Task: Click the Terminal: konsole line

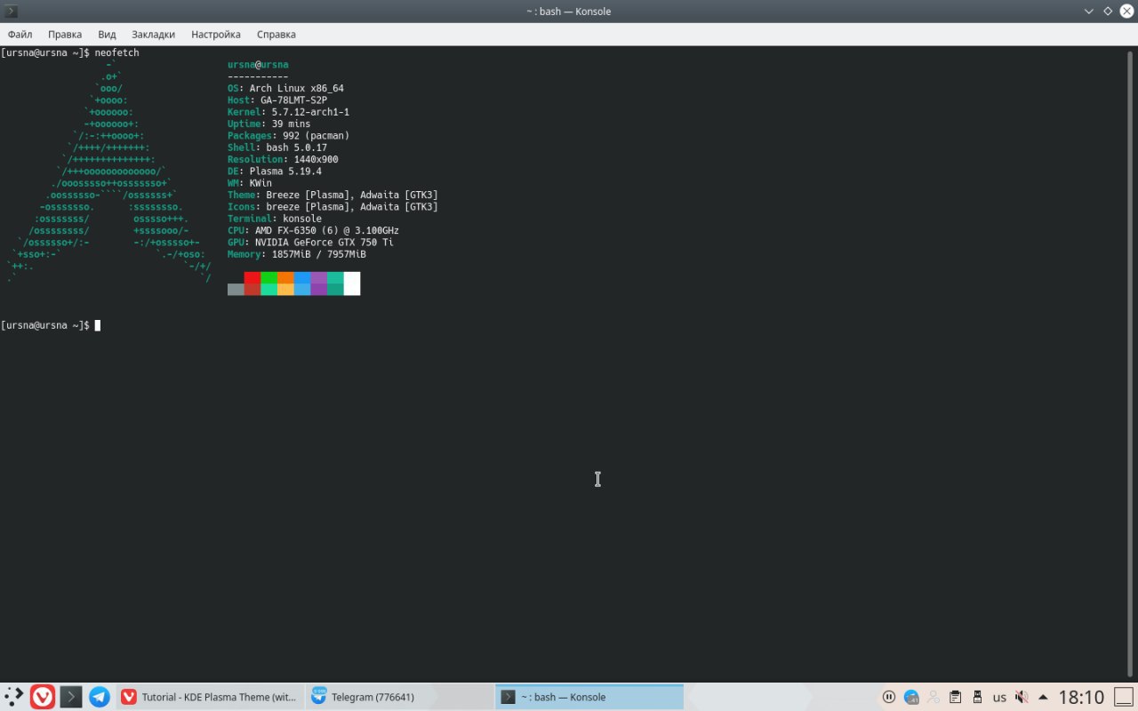Action: pyautogui.click(x=275, y=219)
